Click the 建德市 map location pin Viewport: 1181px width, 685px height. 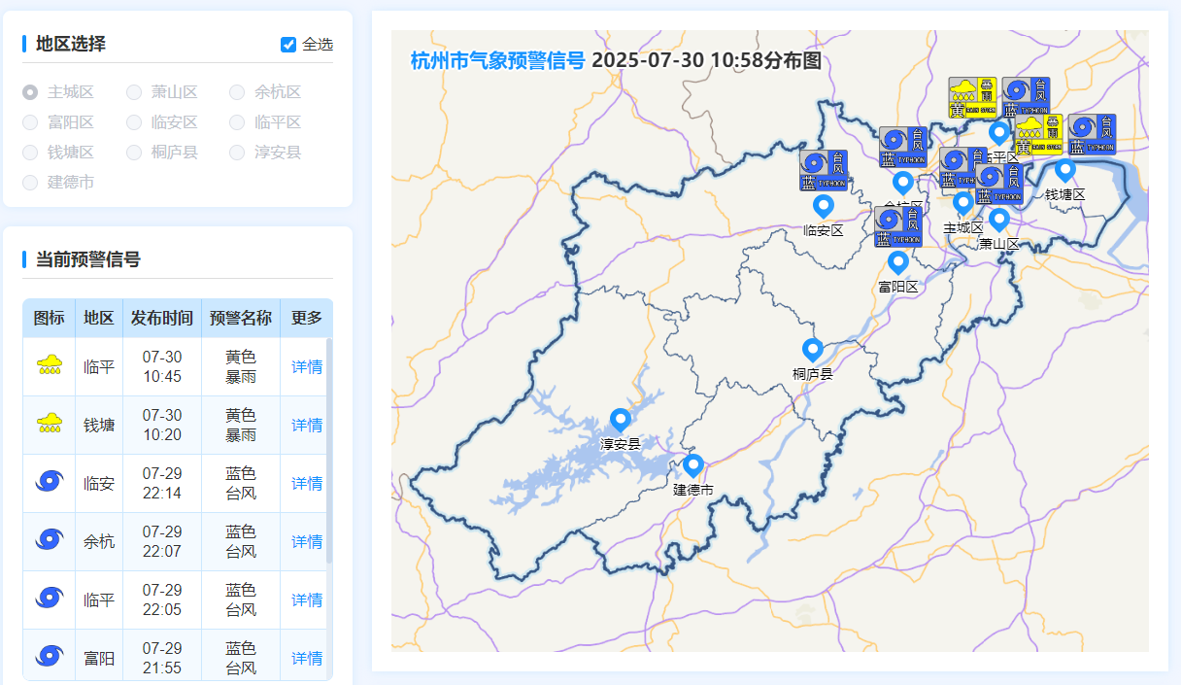click(692, 465)
